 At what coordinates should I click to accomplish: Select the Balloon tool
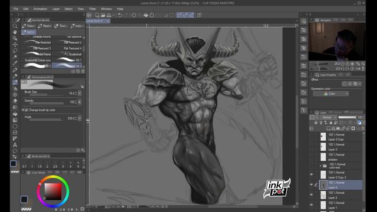pos(15,151)
